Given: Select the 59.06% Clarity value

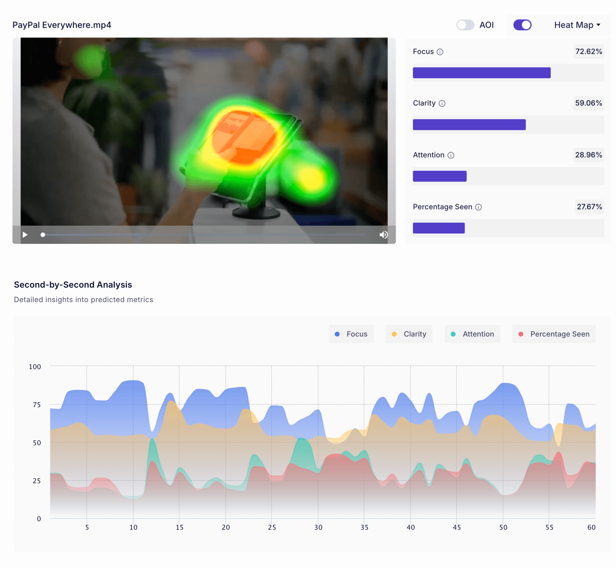Looking at the screenshot, I should tap(589, 103).
